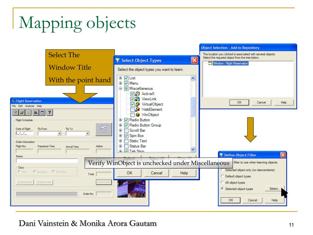The image size is (313, 235).
Task: Expand the Radio Button Group node
Action: pos(120,125)
